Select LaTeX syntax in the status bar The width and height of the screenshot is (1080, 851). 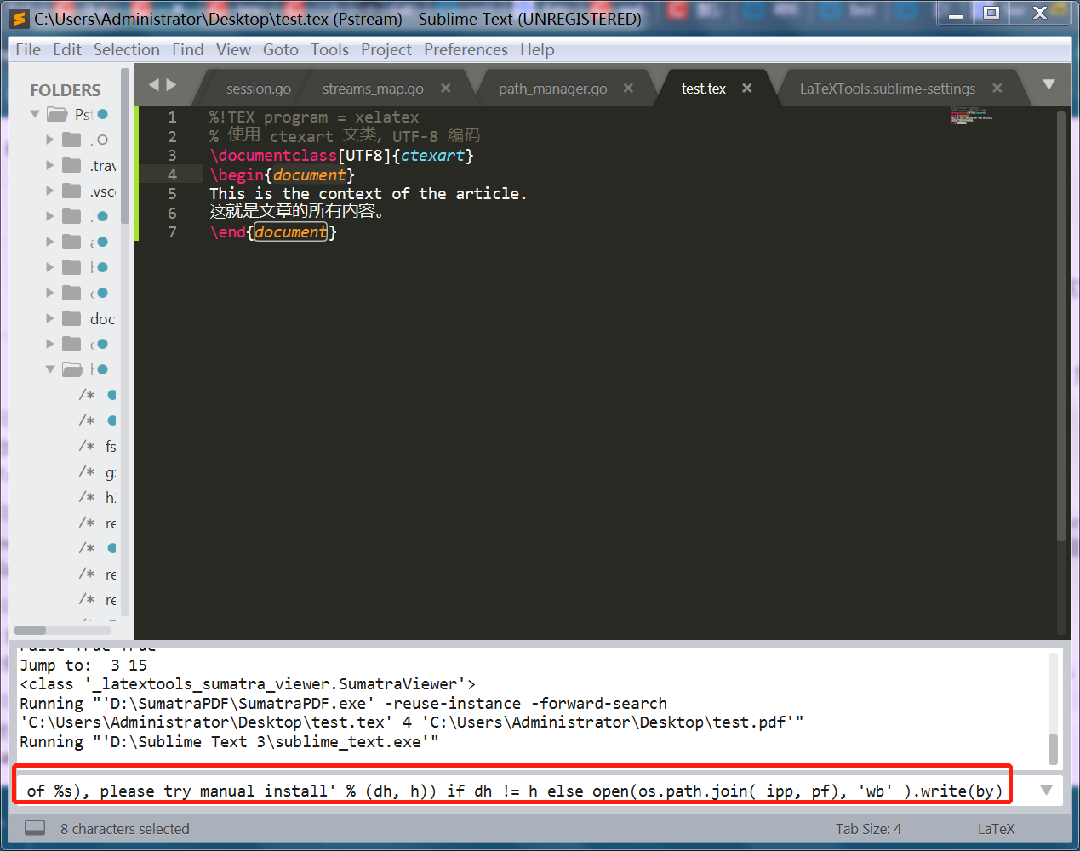(996, 827)
